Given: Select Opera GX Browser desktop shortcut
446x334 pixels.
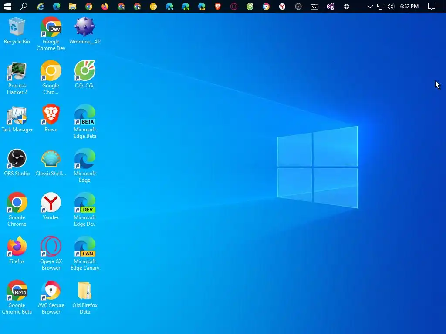Looking at the screenshot, I should [x=51, y=254].
